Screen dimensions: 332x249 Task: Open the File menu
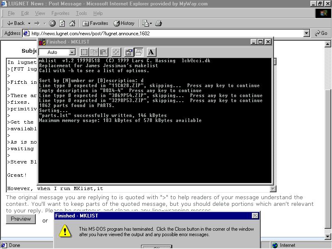point(11,13)
